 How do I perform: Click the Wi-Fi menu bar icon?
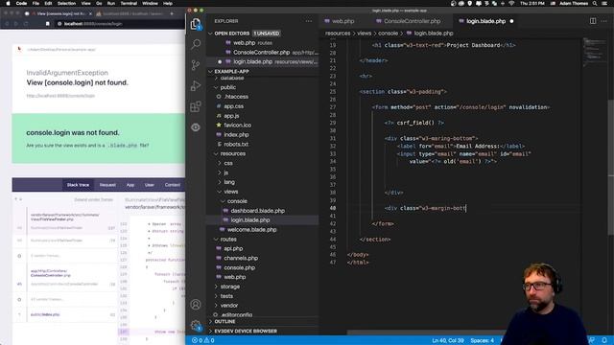tap(511, 3)
